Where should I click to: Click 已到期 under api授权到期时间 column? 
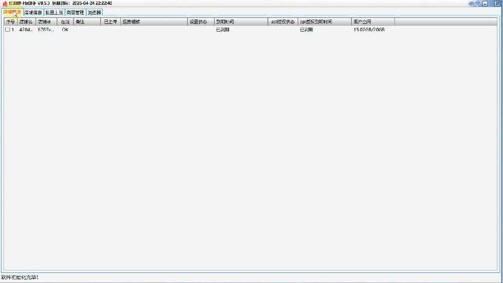pos(306,30)
